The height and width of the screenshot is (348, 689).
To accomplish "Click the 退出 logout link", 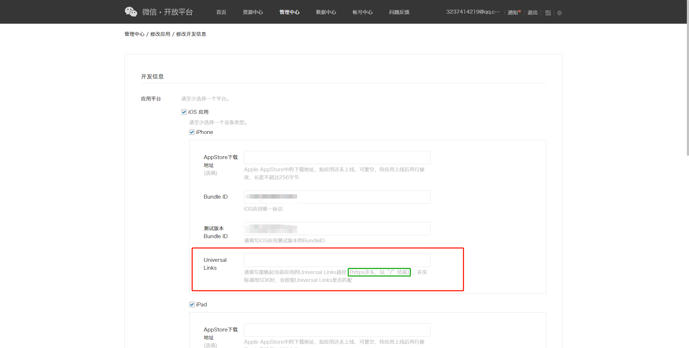I will [532, 13].
